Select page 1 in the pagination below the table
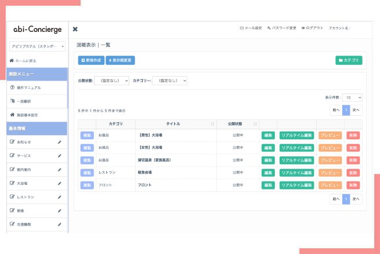 pyautogui.click(x=346, y=199)
